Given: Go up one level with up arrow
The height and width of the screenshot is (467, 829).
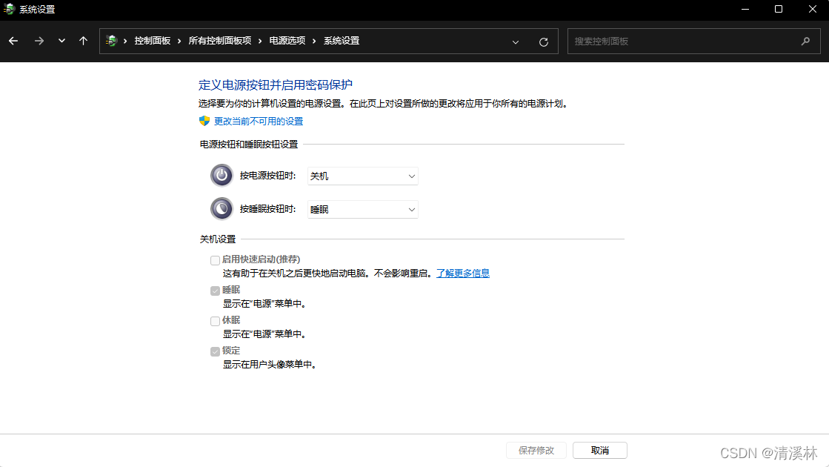Looking at the screenshot, I should pos(83,41).
